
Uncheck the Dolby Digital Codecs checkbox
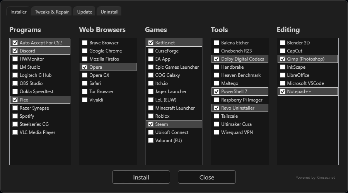pos(217,59)
